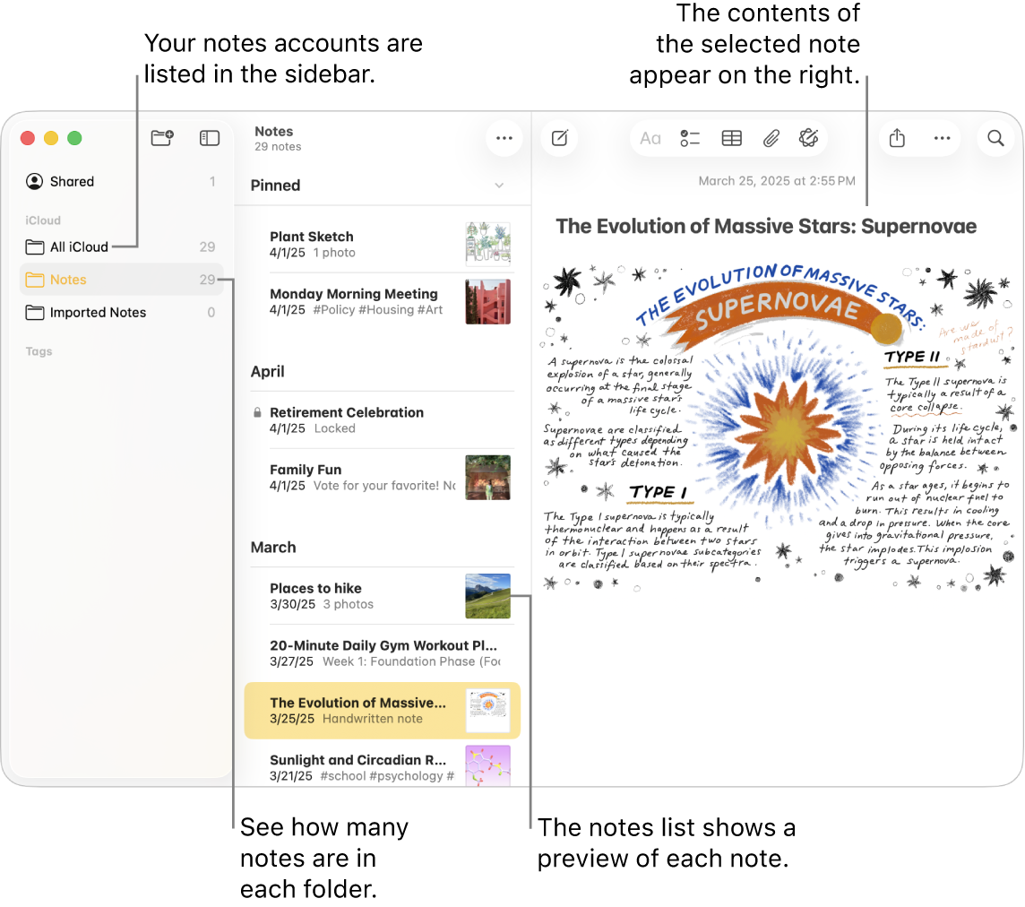Create a new folder
This screenshot has width=1025, height=907.
162,138
